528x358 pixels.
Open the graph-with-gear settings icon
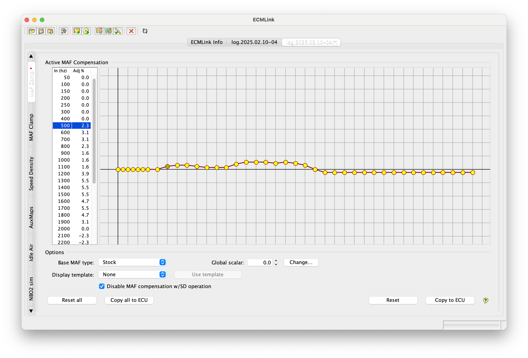coord(99,31)
